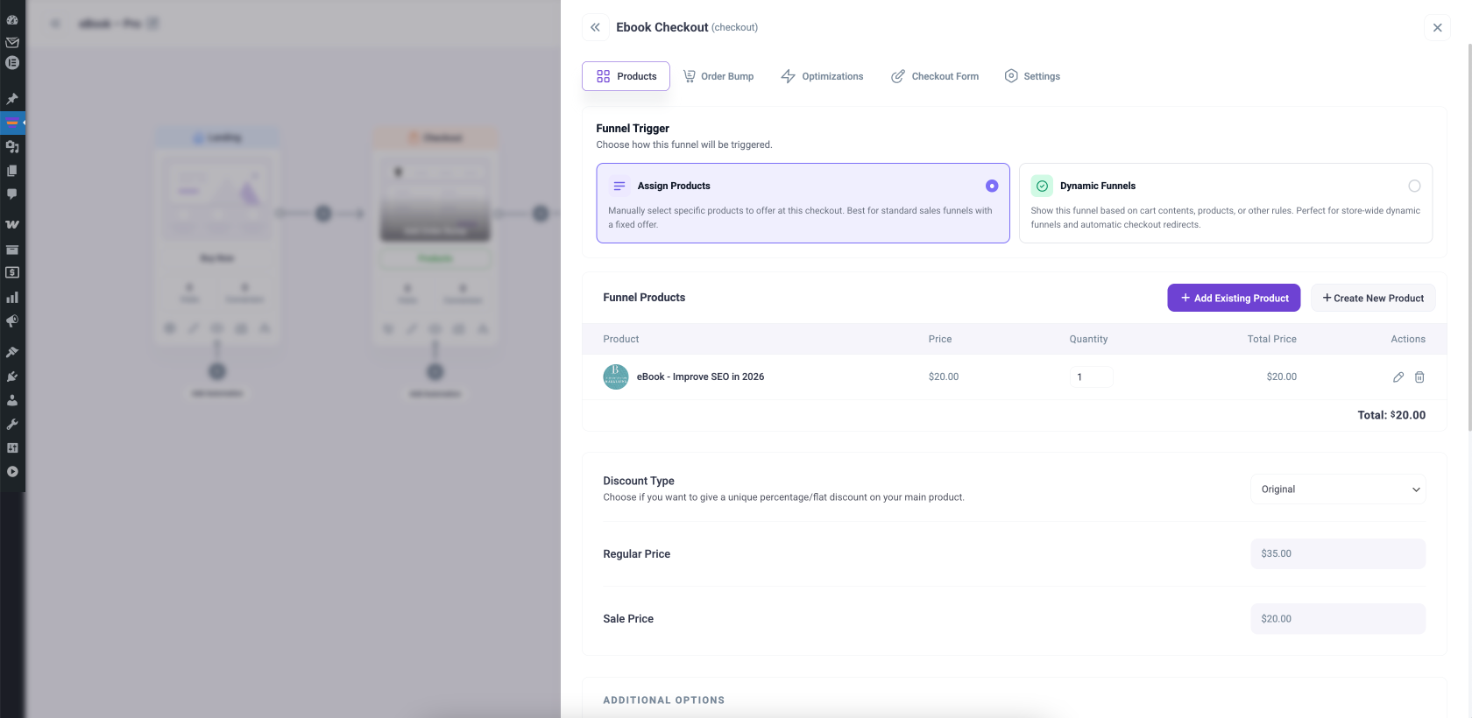Open the Appearance paintbrush sidebar icon
The image size is (1472, 718).
tap(12, 352)
